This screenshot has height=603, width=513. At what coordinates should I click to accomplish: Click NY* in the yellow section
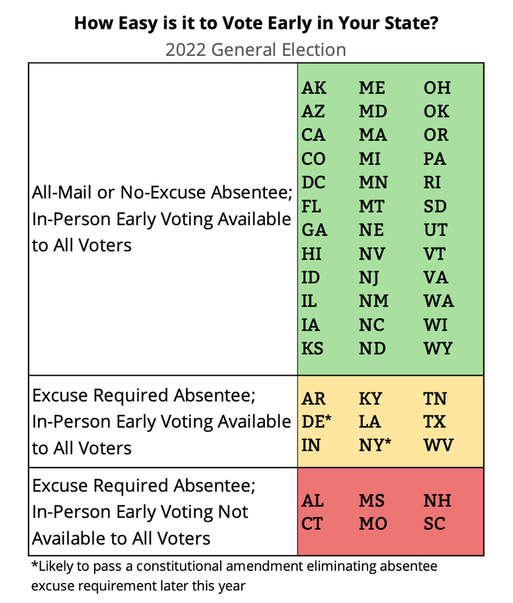[375, 445]
